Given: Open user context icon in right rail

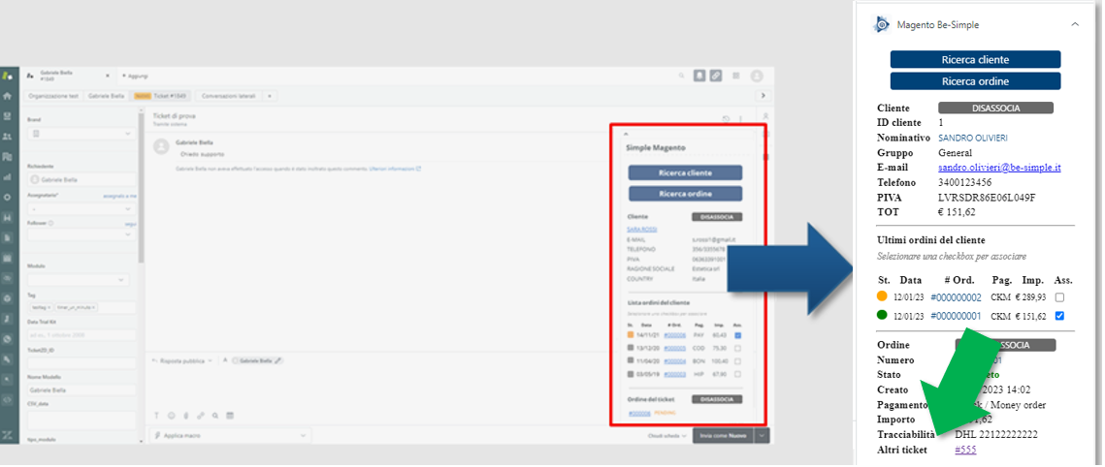Looking at the screenshot, I should pos(765,115).
